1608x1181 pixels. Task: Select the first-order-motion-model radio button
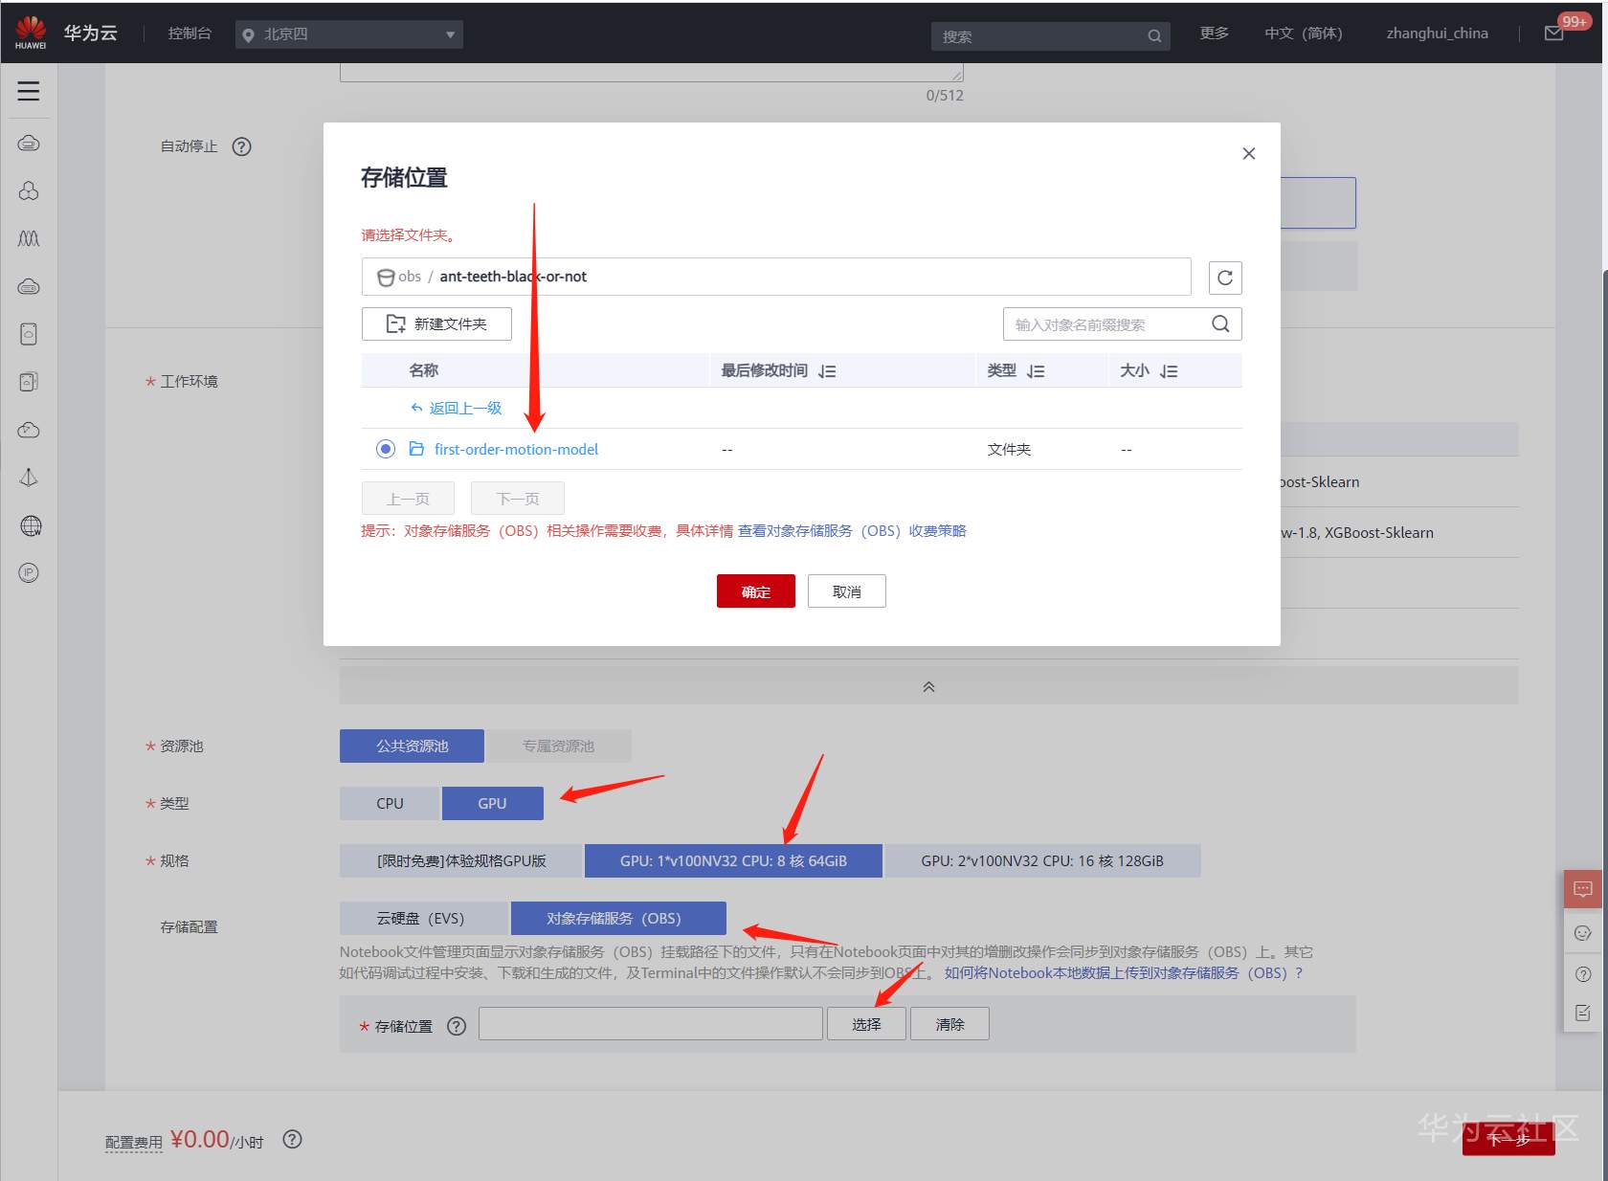386,449
